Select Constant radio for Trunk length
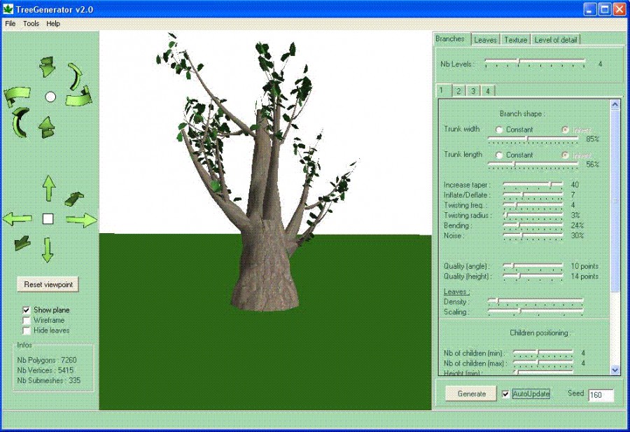Screen dimensions: 630x432 499,155
